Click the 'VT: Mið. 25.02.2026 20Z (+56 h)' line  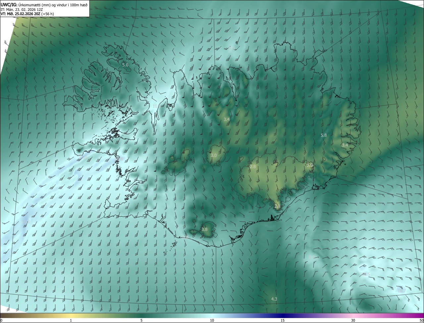point(27,14)
